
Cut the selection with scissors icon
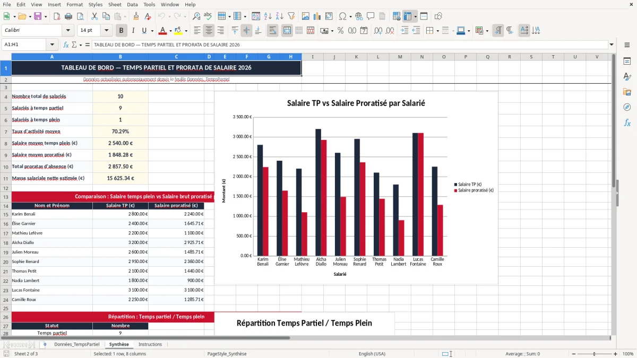coord(94,16)
